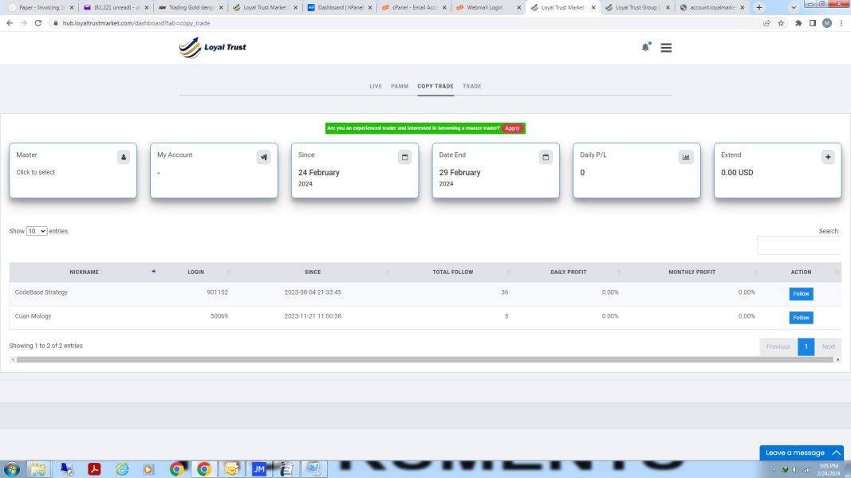Screen dimensions: 851x478
Task: Focus the table Search input field
Action: [799, 245]
